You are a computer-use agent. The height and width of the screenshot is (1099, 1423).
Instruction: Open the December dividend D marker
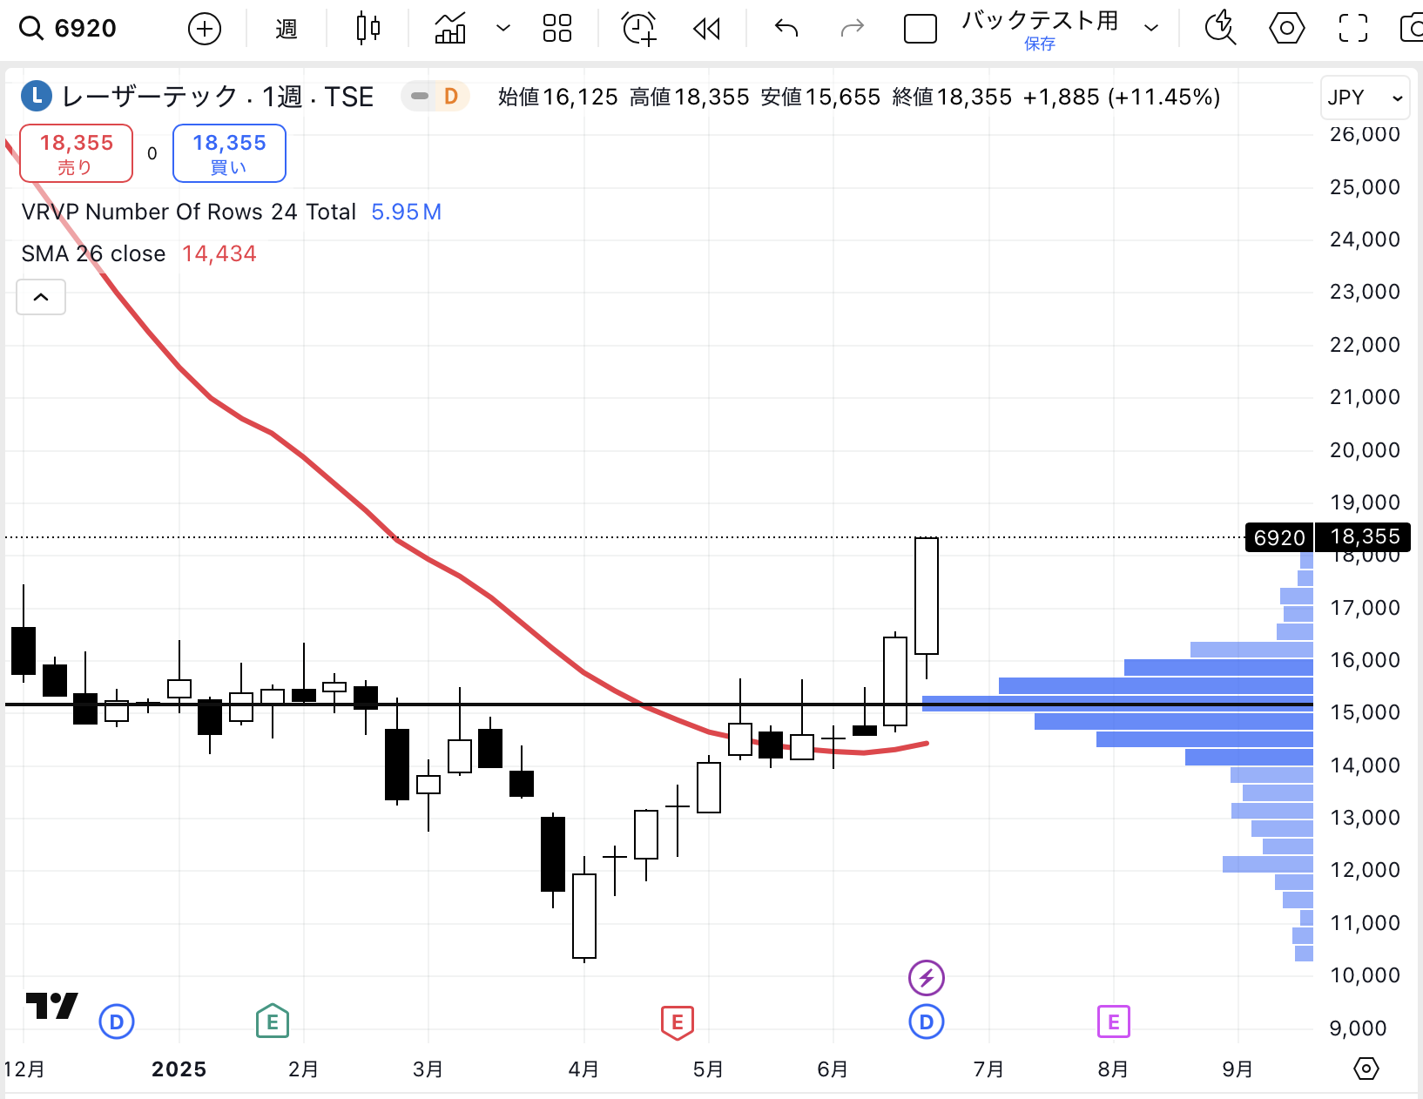coord(117,1022)
